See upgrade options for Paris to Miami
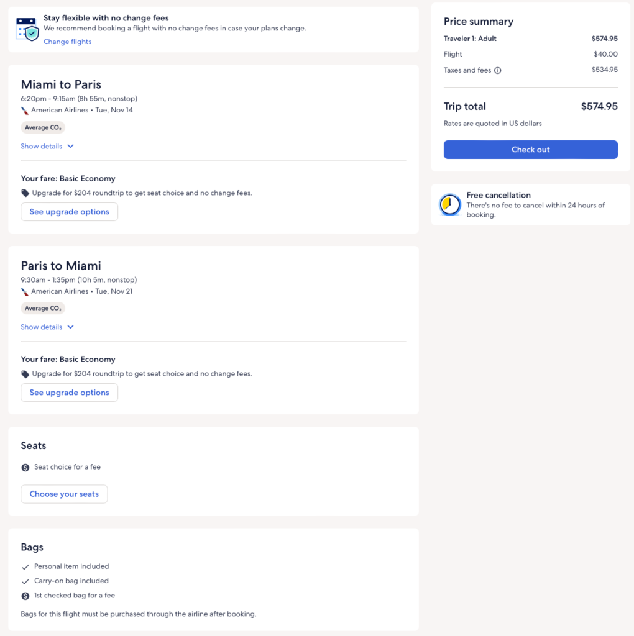This screenshot has width=634, height=636. (69, 393)
